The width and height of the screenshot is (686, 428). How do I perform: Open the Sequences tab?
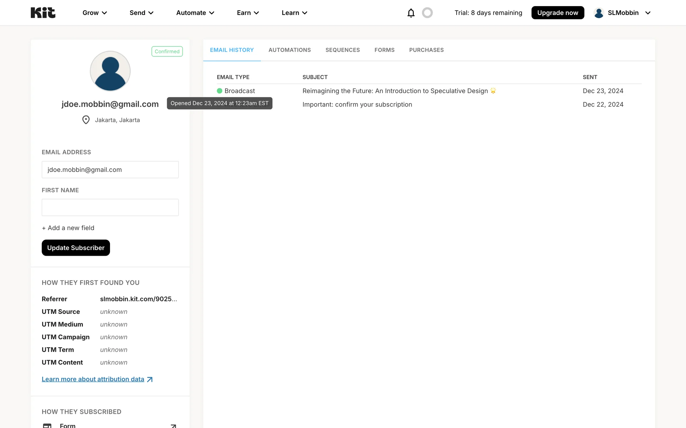(x=342, y=50)
